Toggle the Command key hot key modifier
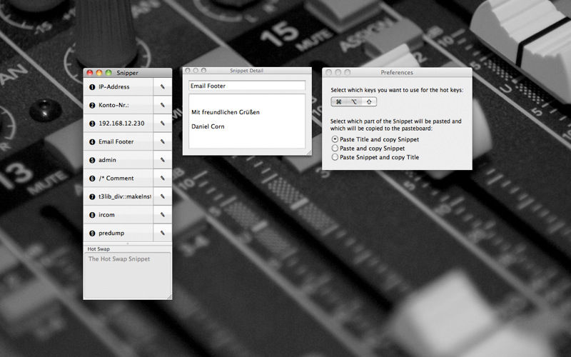This screenshot has width=571, height=357. (x=338, y=102)
